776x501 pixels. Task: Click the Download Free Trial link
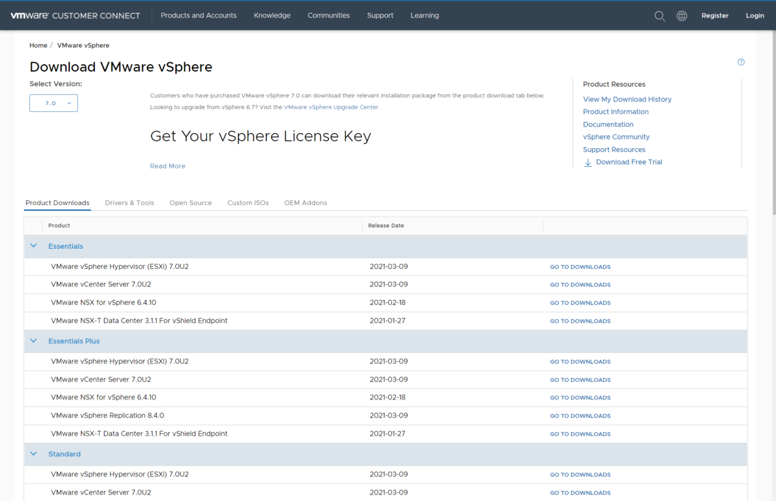pyautogui.click(x=629, y=162)
